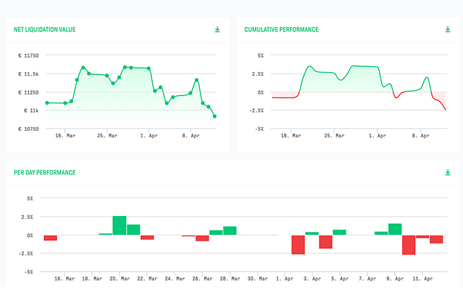Click the Cumulative Performance heading
The width and height of the screenshot is (463, 288).
[x=281, y=29]
